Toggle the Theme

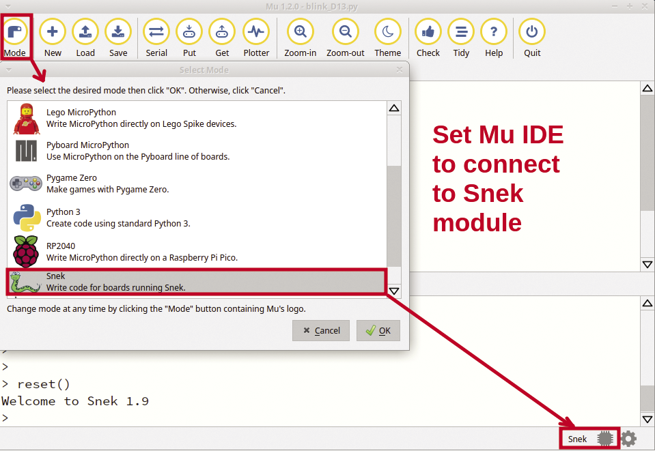click(388, 38)
